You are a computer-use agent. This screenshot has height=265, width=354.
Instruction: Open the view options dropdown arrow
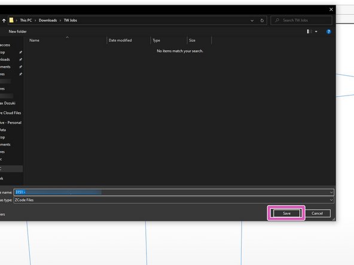tap(316, 32)
